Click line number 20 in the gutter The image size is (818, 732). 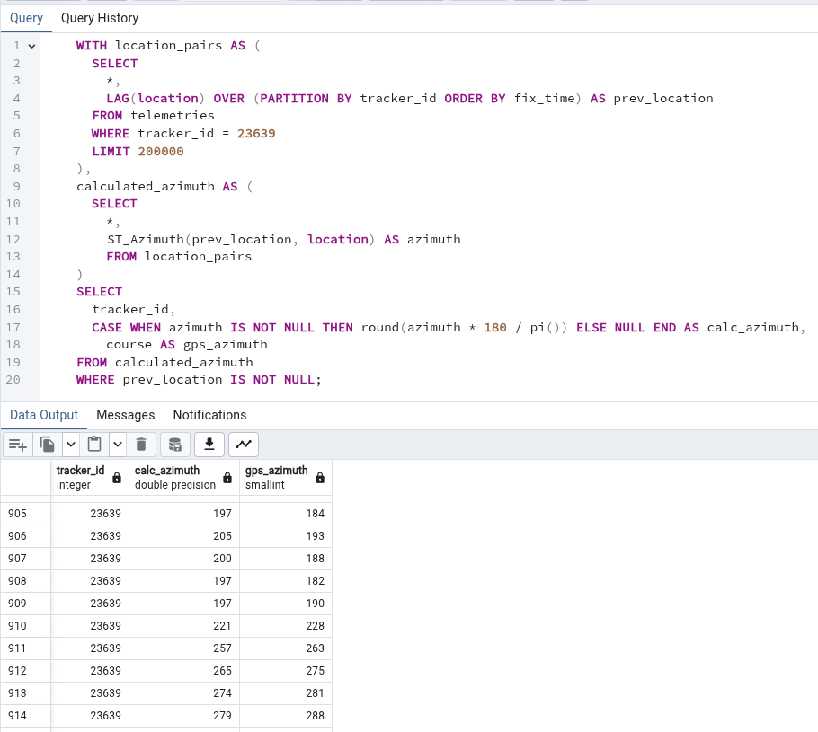[13, 380]
